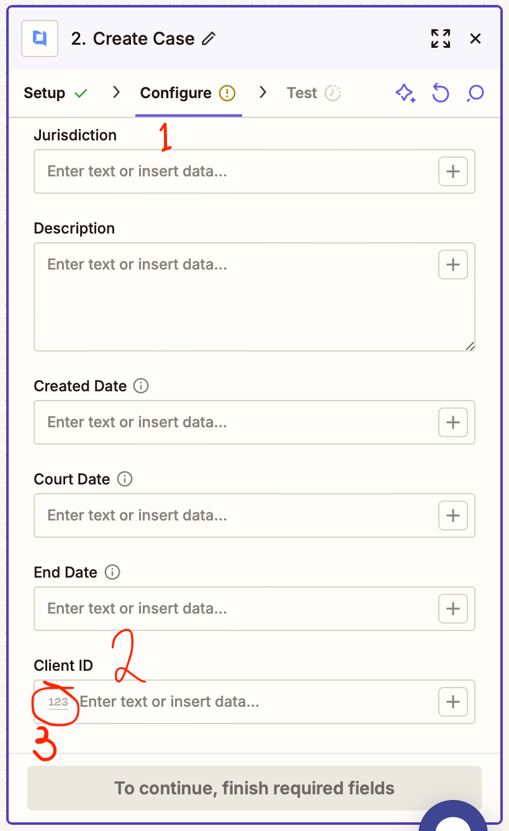Rename the step using the pencil icon

click(x=209, y=39)
